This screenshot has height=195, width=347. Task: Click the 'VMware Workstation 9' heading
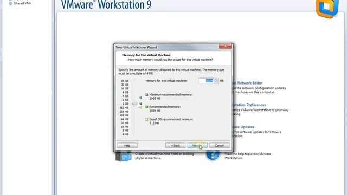pyautogui.click(x=106, y=5)
